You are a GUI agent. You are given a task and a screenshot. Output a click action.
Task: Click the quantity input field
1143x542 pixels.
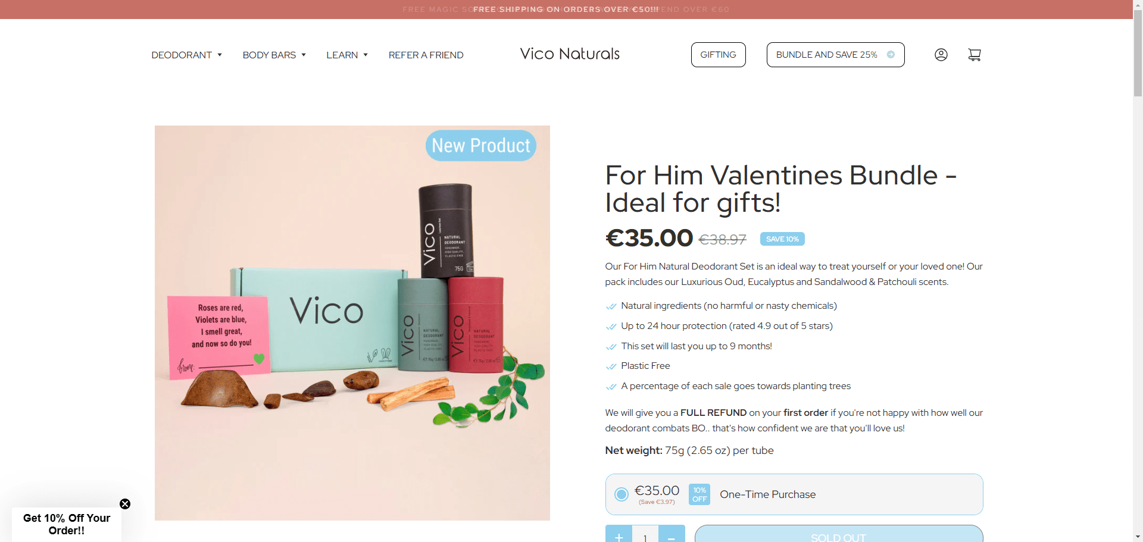pos(645,537)
